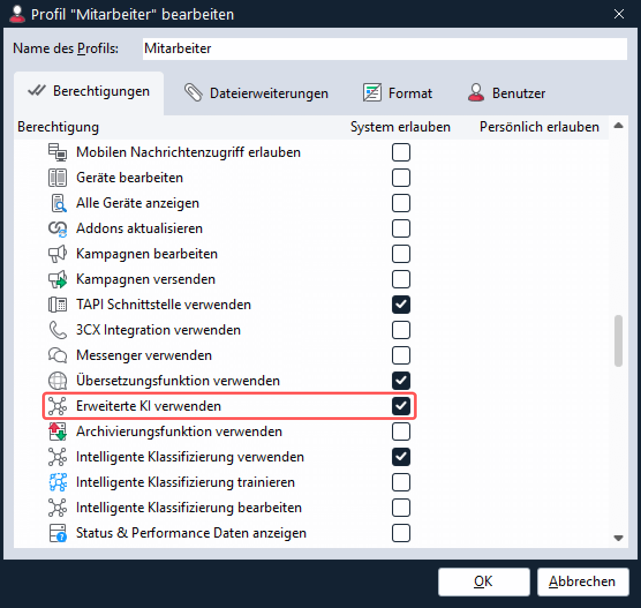Click into the Name des Profils field
This screenshot has width=641, height=608.
click(384, 48)
